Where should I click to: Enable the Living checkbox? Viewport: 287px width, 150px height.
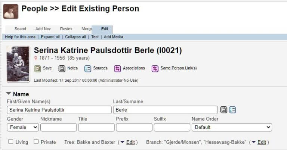(x=10, y=142)
